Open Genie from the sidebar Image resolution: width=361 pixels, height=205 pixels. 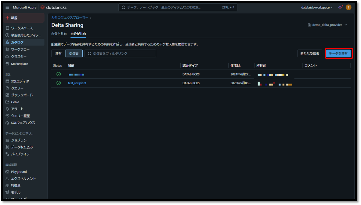[15, 102]
